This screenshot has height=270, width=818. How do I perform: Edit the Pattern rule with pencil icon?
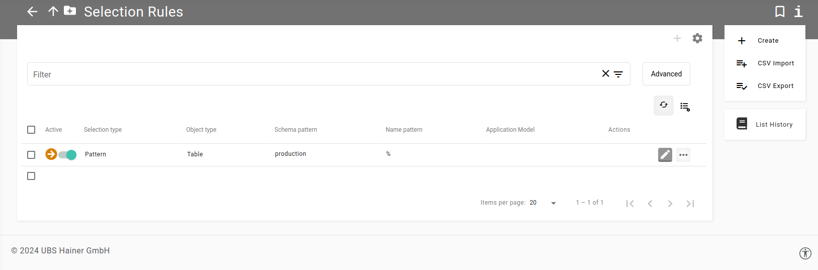(x=665, y=155)
